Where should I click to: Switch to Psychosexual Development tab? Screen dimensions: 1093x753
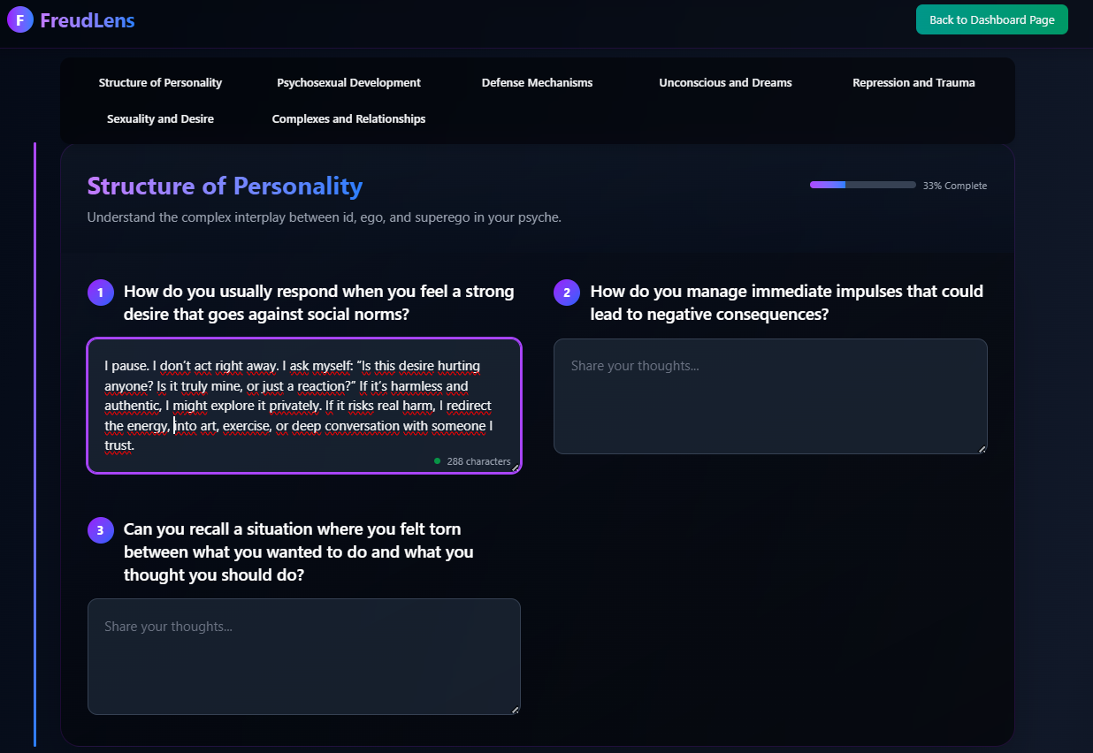click(x=348, y=83)
